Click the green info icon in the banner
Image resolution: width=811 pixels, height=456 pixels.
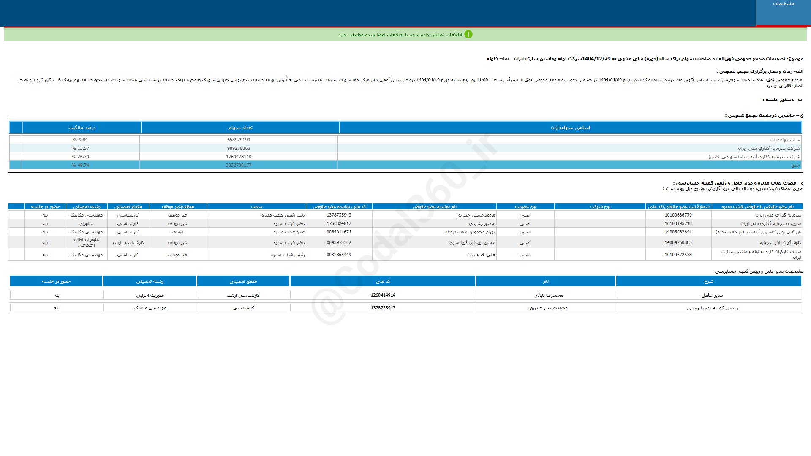click(468, 35)
